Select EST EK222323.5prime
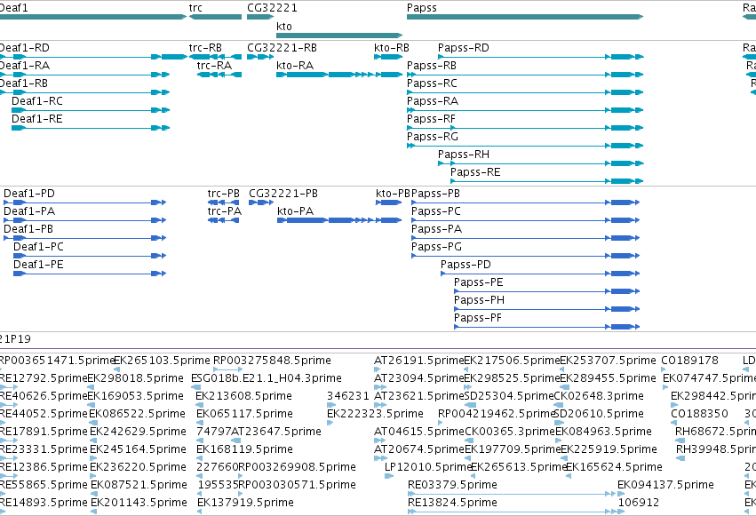Image resolution: width=756 pixels, height=516 pixels. pyautogui.click(x=375, y=414)
